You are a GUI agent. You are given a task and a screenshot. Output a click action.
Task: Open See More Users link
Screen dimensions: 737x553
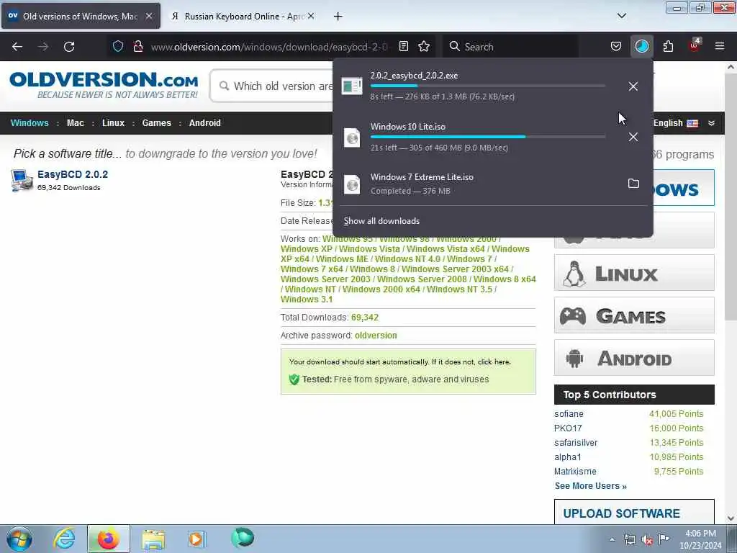click(590, 486)
